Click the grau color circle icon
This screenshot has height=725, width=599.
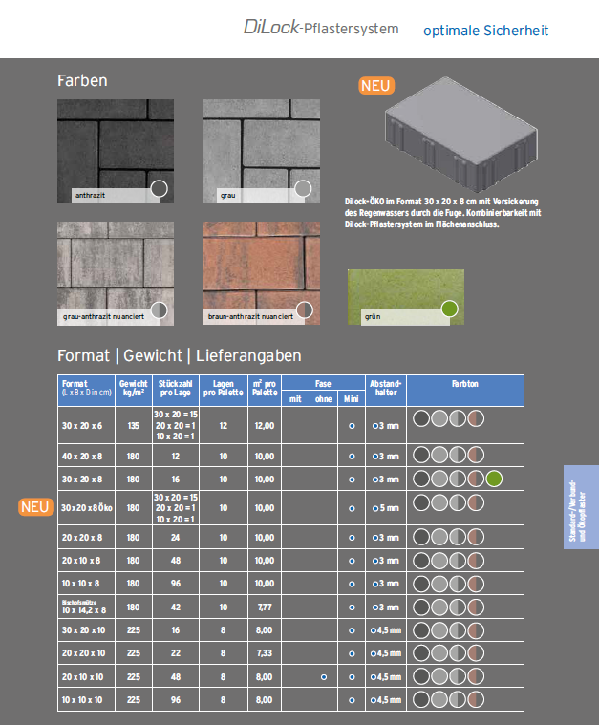[x=303, y=189]
